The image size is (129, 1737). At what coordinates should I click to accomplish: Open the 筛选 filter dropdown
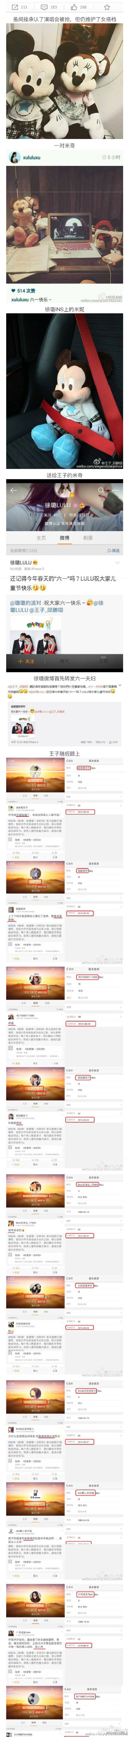pos(114,550)
